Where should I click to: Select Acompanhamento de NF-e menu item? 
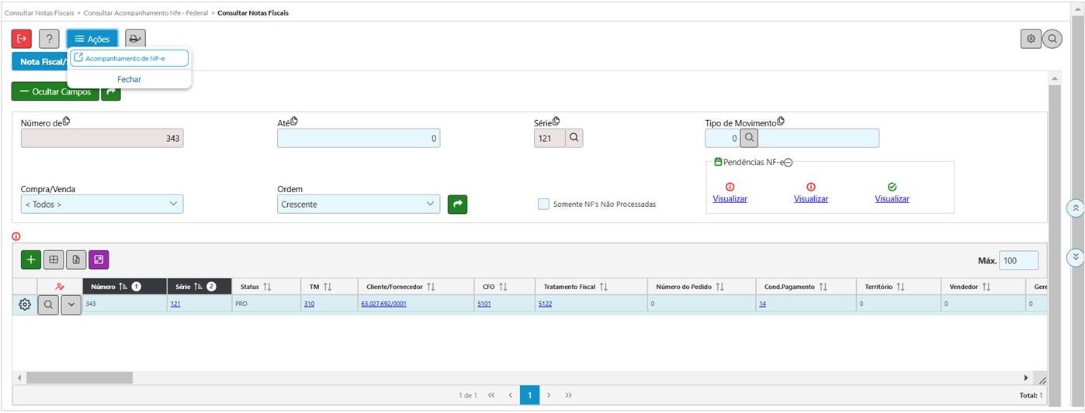pyautogui.click(x=129, y=58)
